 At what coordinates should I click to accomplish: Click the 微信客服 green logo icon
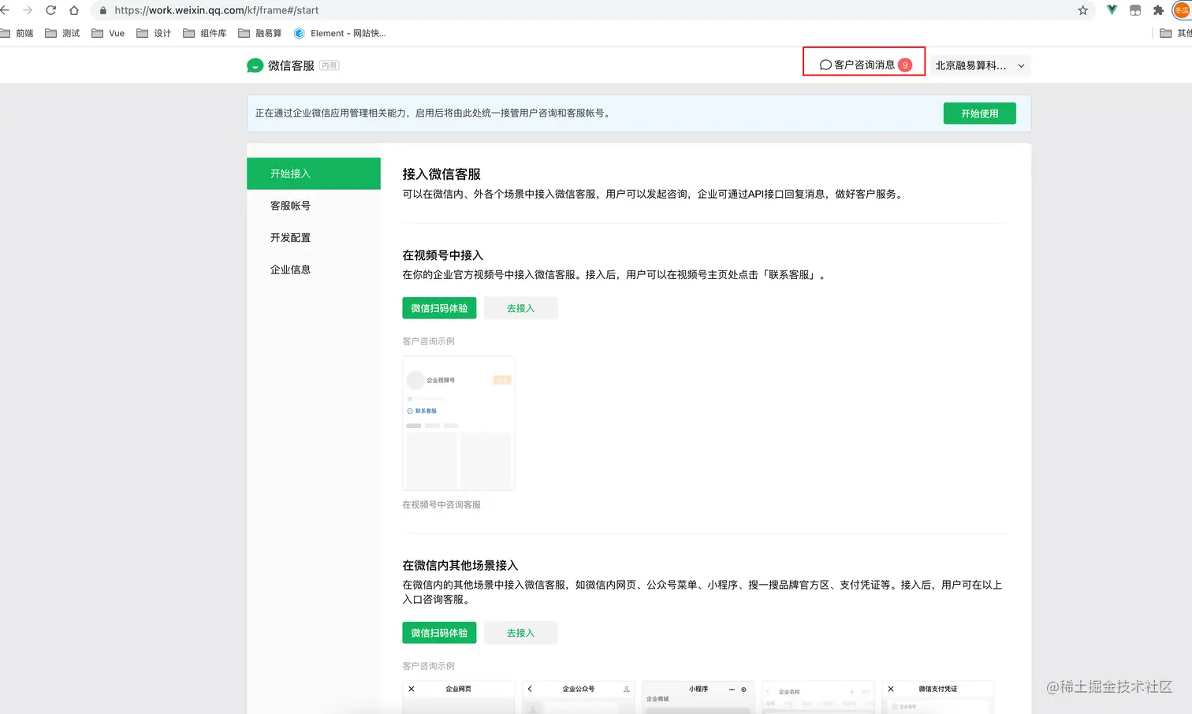point(255,65)
